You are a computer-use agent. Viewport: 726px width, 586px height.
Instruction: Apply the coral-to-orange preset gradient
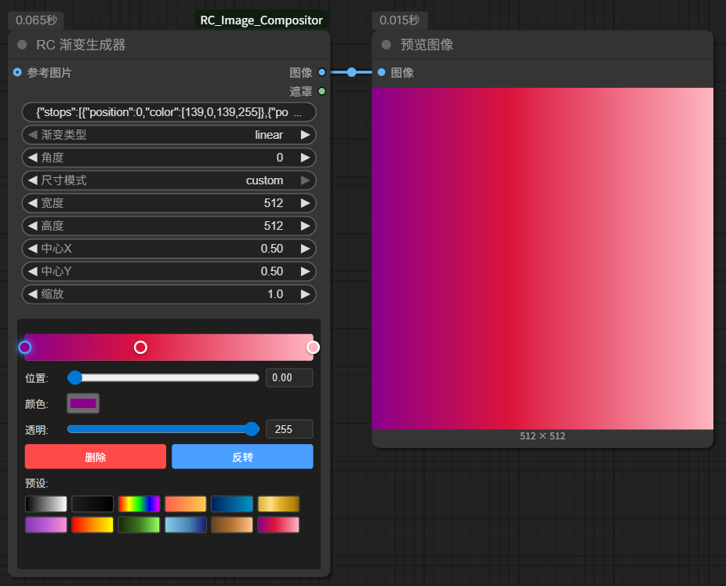point(186,504)
